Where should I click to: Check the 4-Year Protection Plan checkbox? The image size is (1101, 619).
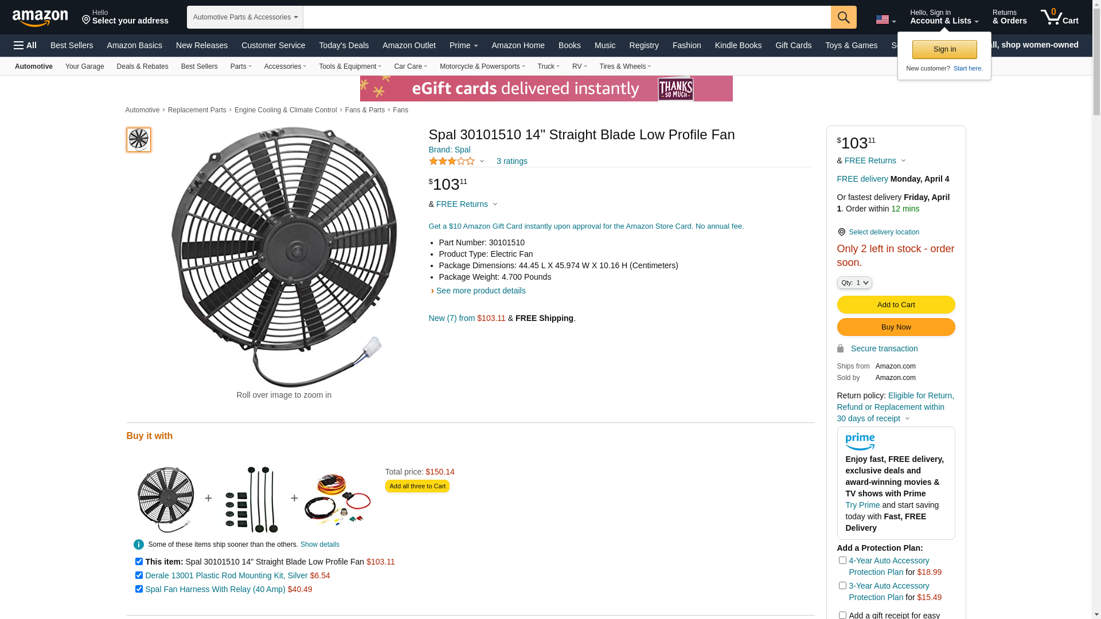842,561
